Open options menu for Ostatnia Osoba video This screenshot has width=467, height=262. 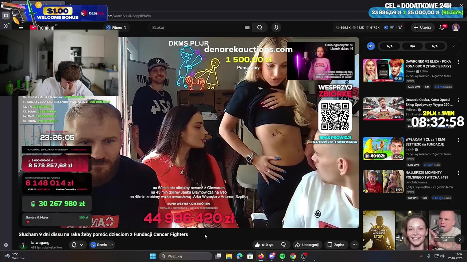pyautogui.click(x=459, y=100)
